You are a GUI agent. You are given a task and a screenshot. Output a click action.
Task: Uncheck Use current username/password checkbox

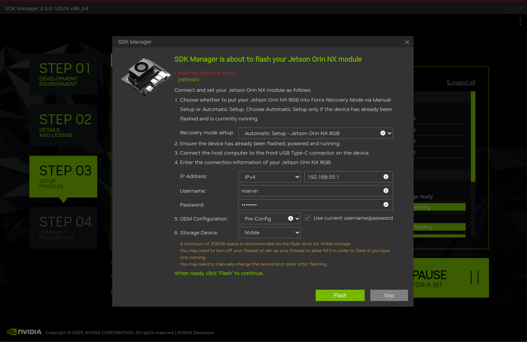click(x=307, y=218)
